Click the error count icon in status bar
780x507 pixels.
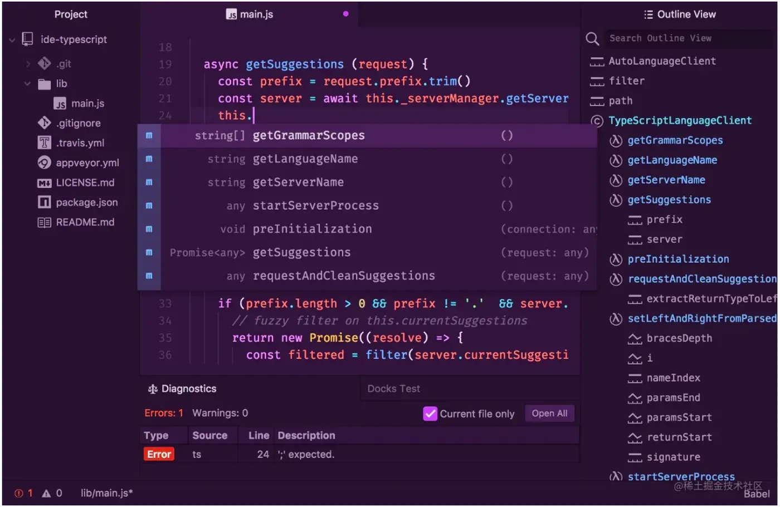click(x=19, y=494)
